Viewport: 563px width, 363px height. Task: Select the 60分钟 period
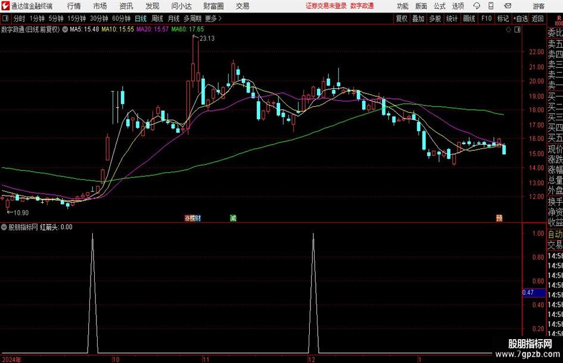pyautogui.click(x=121, y=18)
